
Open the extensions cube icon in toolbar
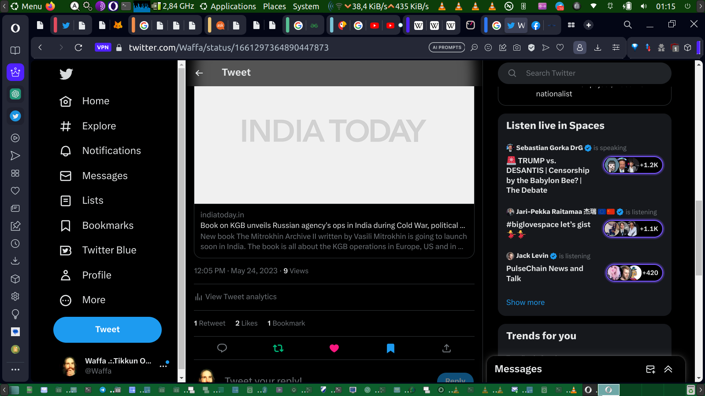coord(688,48)
